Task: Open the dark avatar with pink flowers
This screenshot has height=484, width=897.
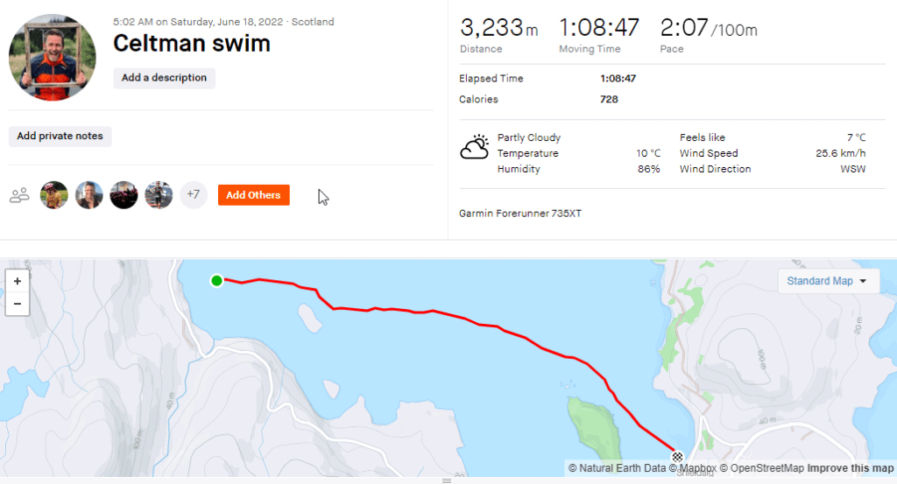Action: 124,195
